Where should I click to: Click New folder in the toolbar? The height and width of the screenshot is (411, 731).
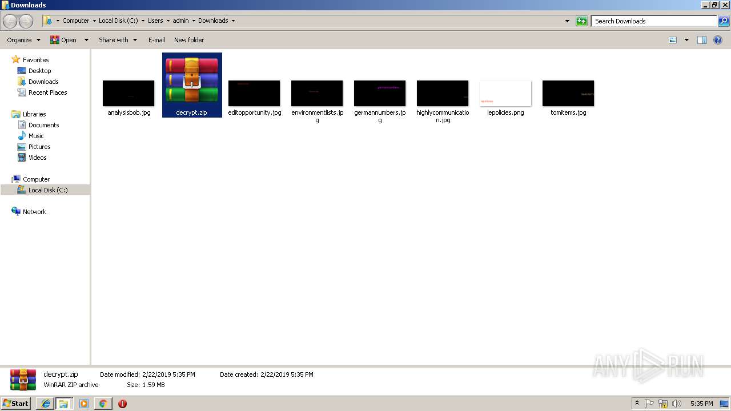(189, 40)
